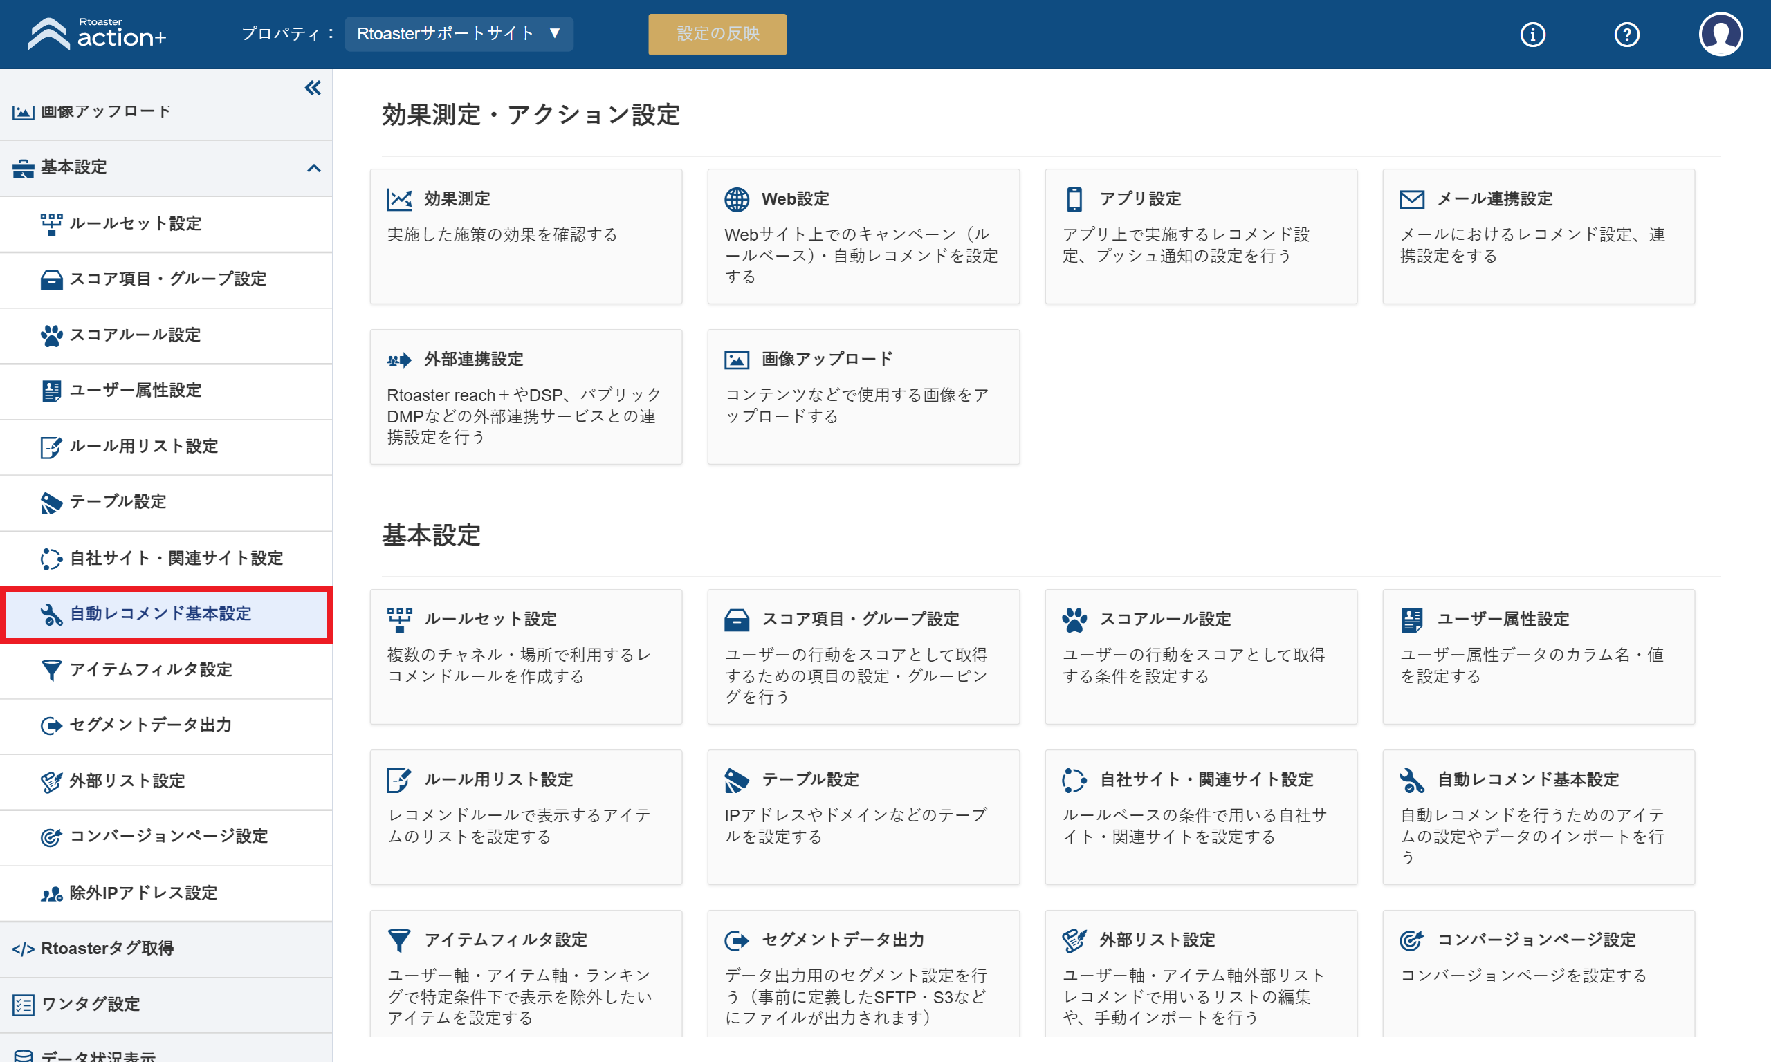Open the user profile avatar
The width and height of the screenshot is (1771, 1062).
pos(1720,35)
